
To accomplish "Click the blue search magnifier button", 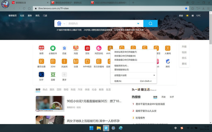I will point(150,24).
